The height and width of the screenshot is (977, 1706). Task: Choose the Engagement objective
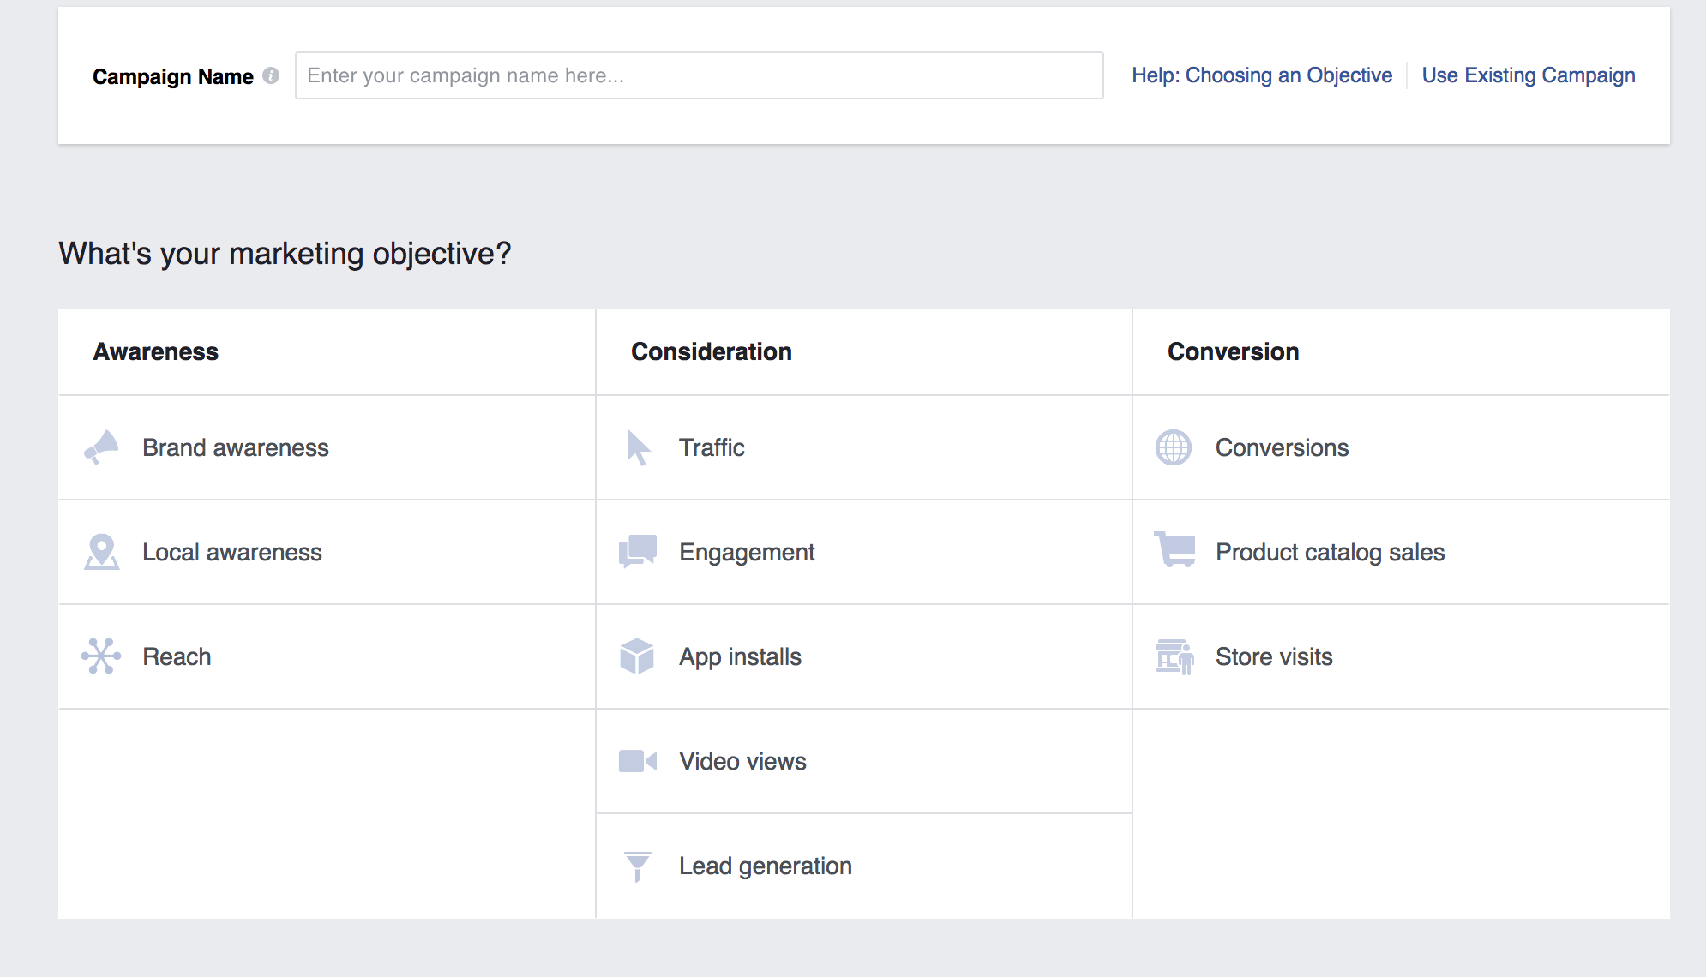tap(864, 552)
